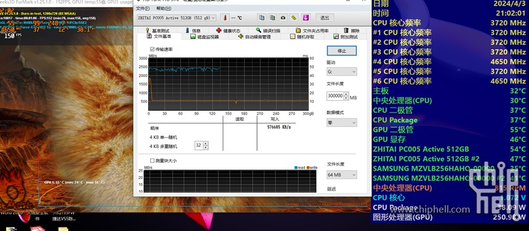The width and height of the screenshot is (529, 231).
Task: Click the yellow tag options icon
Action: pos(294,18)
